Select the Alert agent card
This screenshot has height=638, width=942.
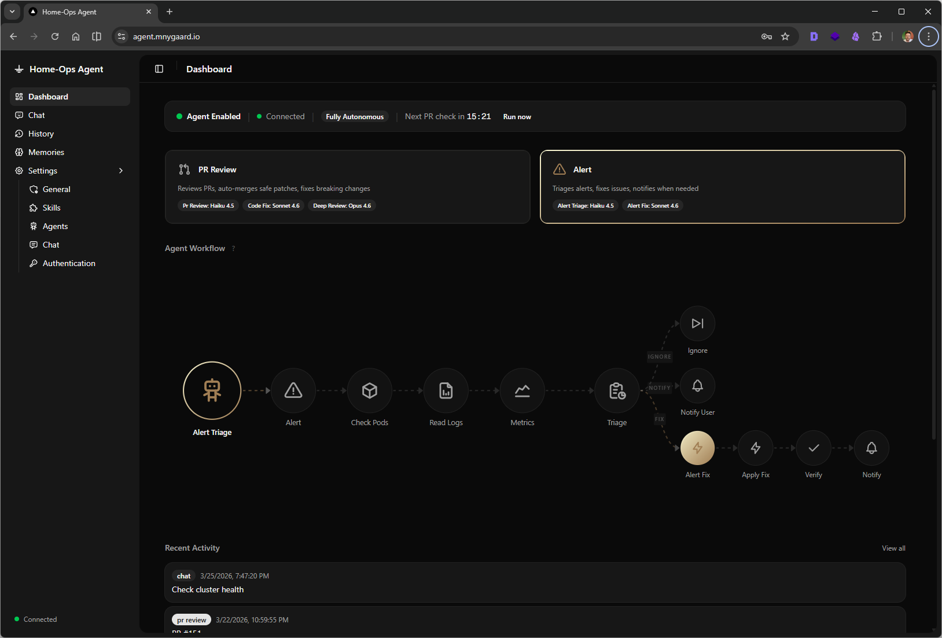(x=723, y=187)
